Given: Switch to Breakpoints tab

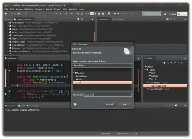Looking at the screenshot, I should click(x=119, y=19).
